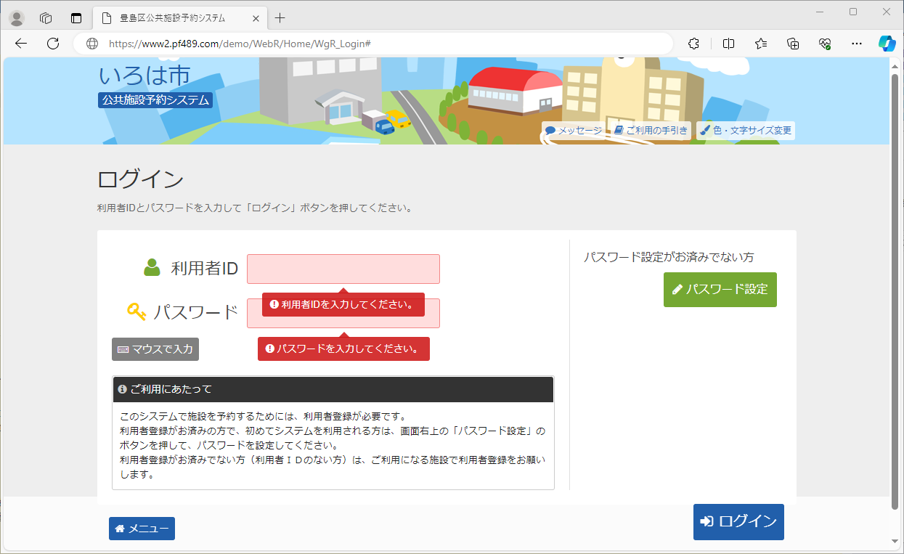Click the ご利用にあたって panel header

(x=333, y=389)
